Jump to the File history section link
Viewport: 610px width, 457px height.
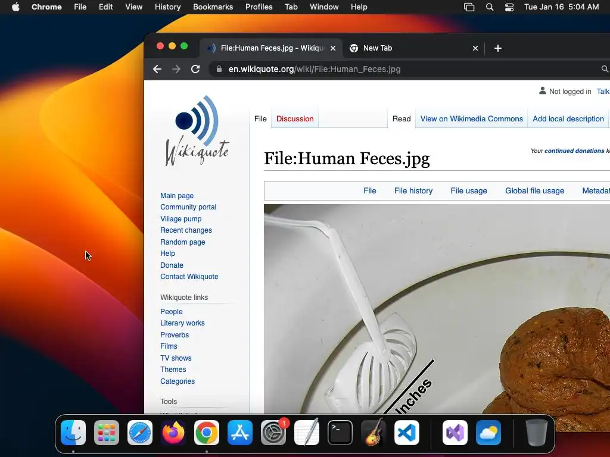[413, 191]
